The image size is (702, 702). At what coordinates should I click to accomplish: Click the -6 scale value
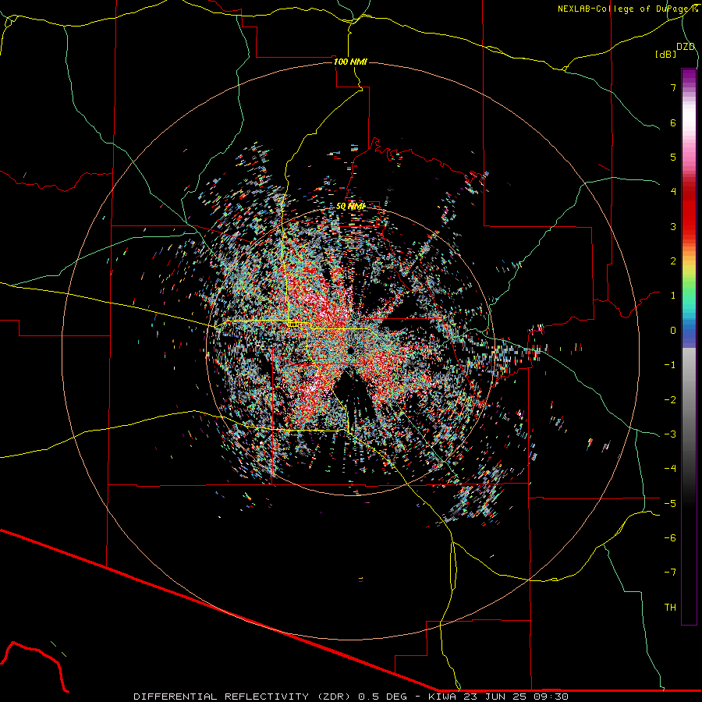click(x=670, y=537)
